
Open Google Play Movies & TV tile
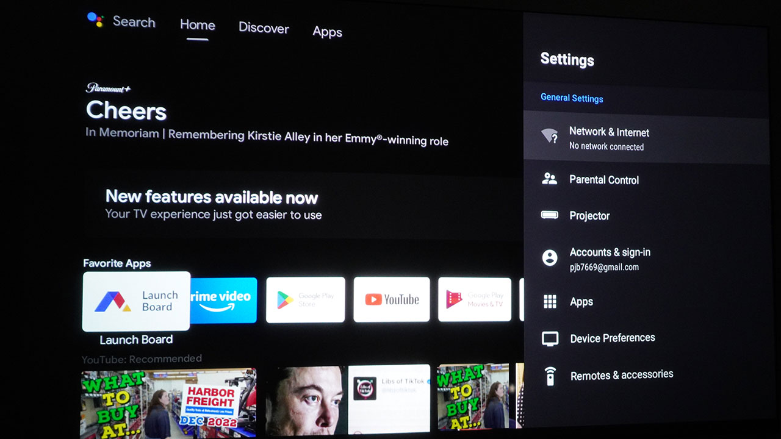pos(475,299)
